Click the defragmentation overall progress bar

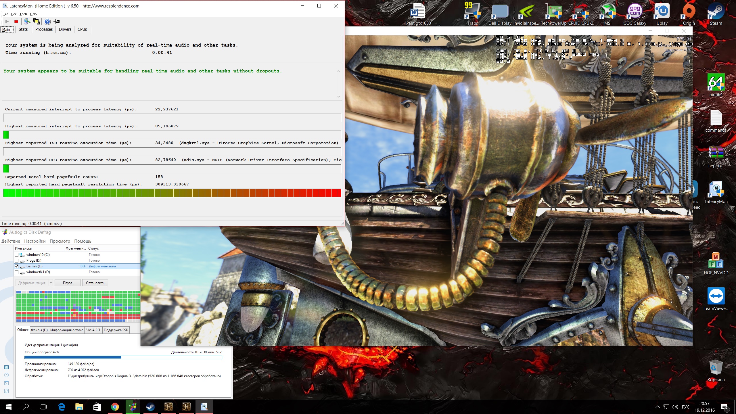(123, 357)
